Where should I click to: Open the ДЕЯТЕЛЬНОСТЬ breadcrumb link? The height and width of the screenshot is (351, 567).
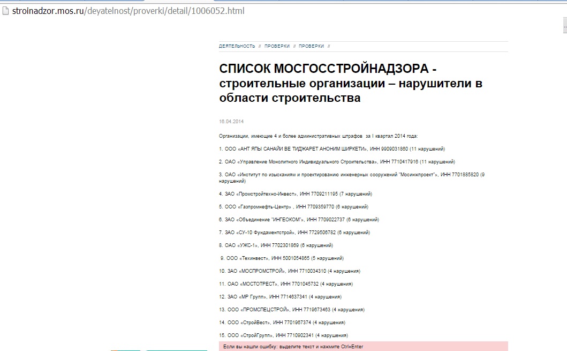237,46
